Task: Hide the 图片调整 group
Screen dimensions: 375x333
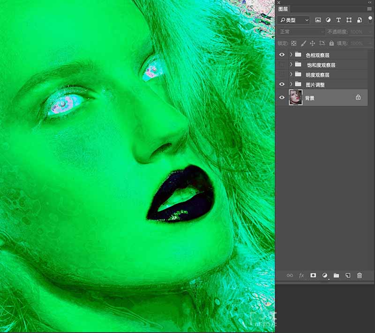Action: 282,84
